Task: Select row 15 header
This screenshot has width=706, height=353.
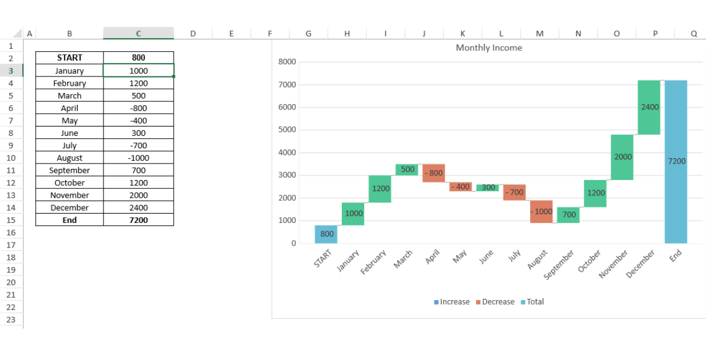Action: pyautogui.click(x=11, y=220)
